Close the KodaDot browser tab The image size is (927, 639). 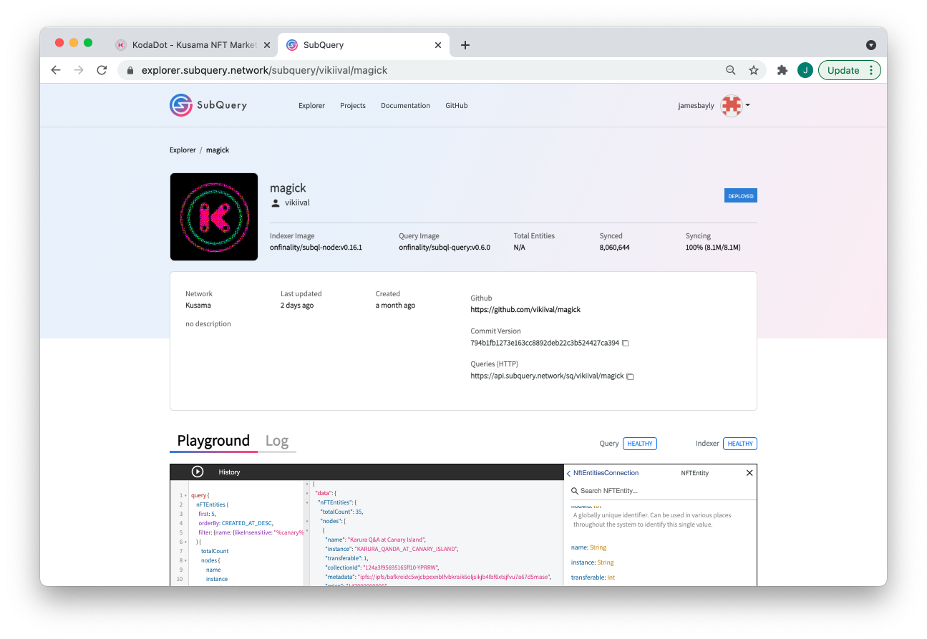(267, 45)
